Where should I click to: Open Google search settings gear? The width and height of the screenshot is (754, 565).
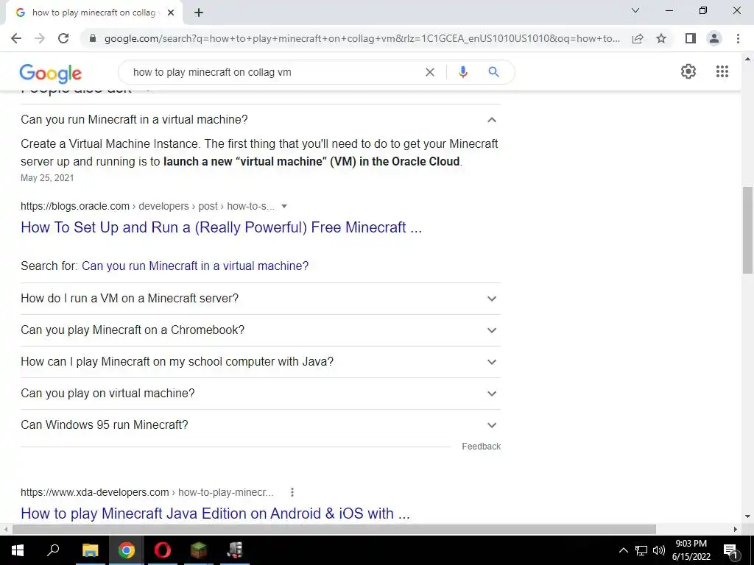[x=688, y=71]
